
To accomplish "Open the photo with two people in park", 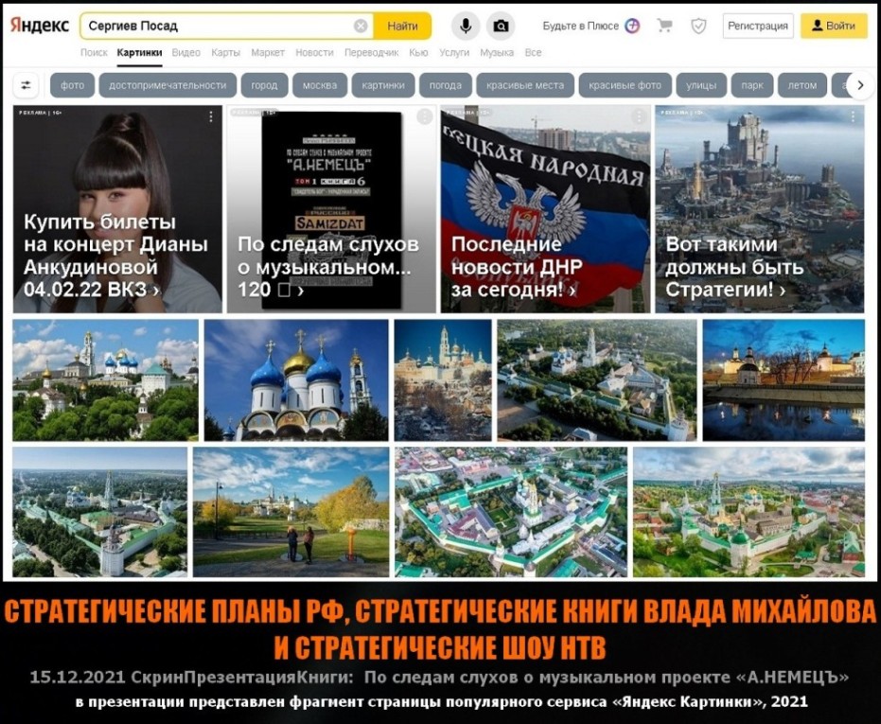I will [x=291, y=512].
